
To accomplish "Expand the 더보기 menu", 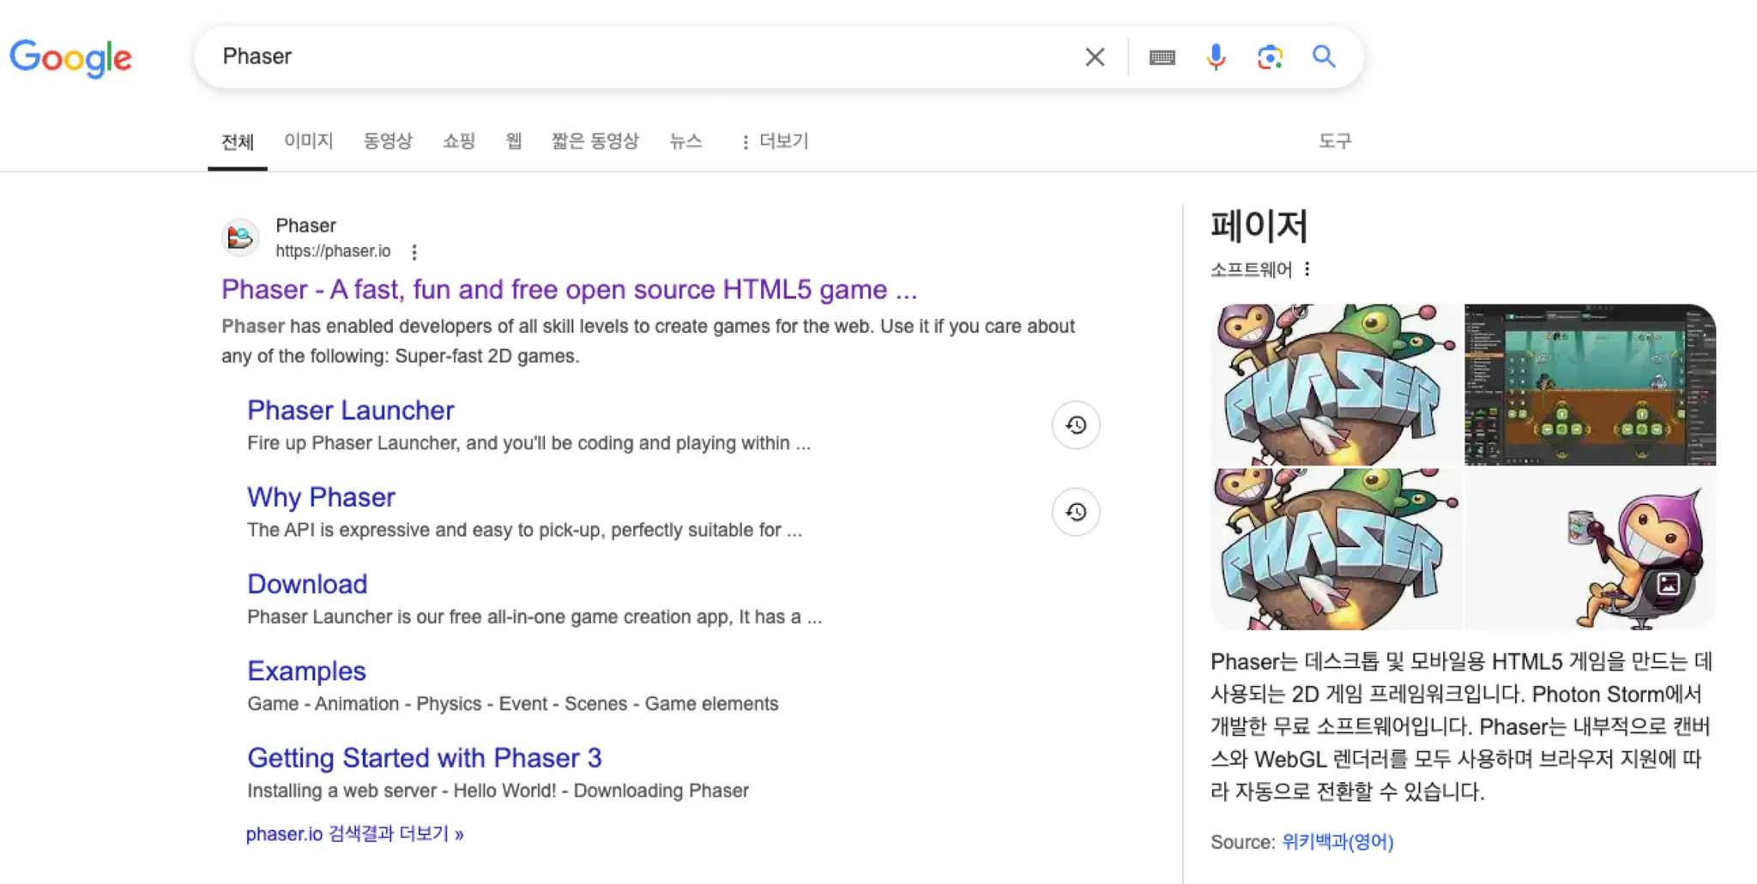I will click(x=775, y=141).
